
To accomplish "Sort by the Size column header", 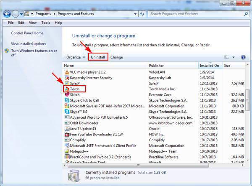I will click(234, 66).
